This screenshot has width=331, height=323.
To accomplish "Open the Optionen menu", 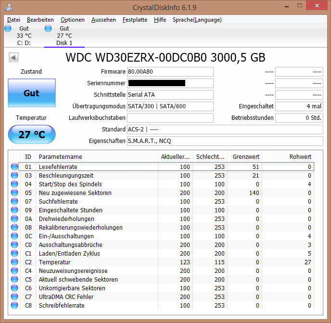I will (x=73, y=20).
